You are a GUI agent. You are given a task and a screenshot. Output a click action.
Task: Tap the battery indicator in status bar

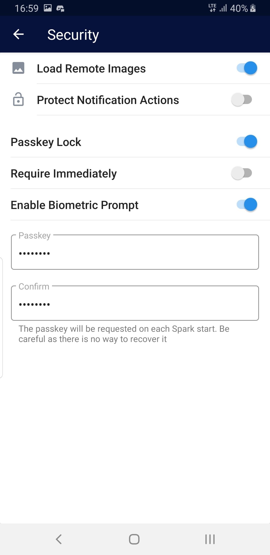click(x=253, y=8)
